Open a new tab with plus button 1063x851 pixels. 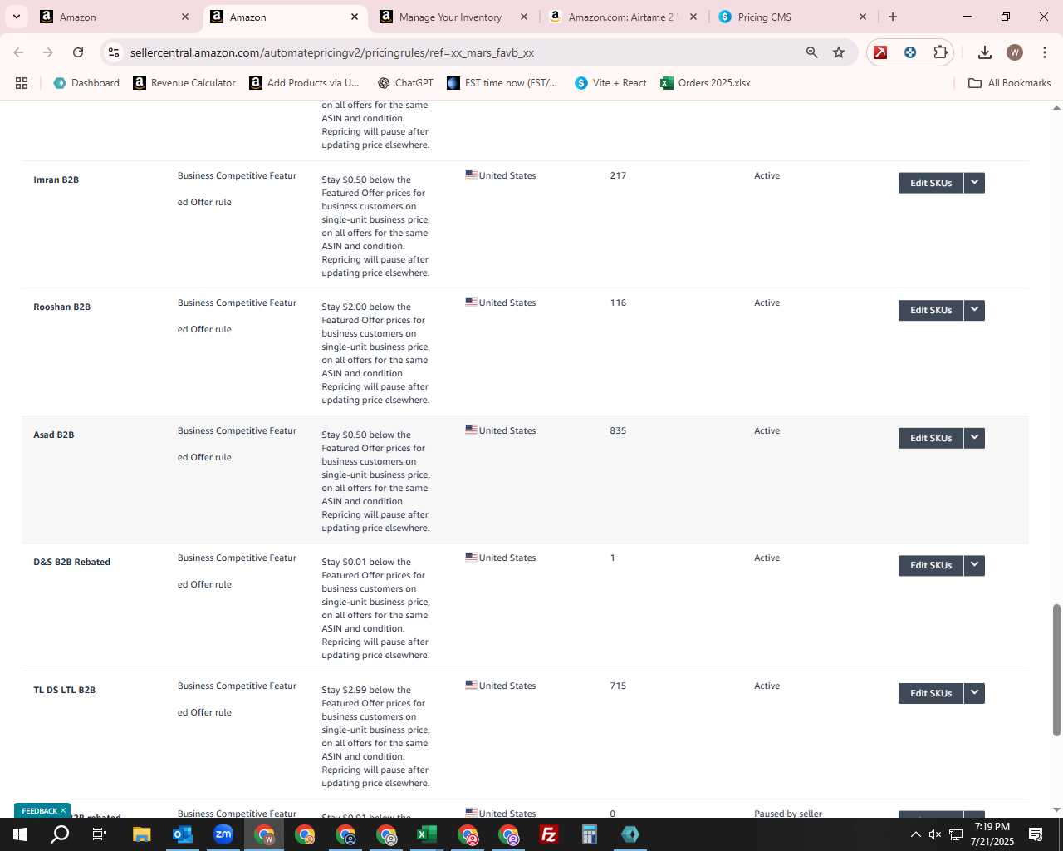[x=893, y=17]
